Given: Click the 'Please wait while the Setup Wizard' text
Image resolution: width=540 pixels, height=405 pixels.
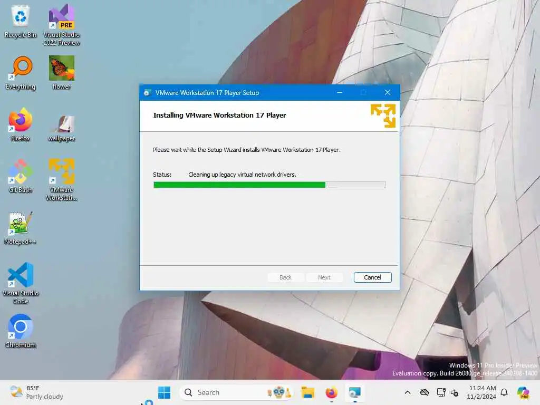Looking at the screenshot, I should click(247, 150).
